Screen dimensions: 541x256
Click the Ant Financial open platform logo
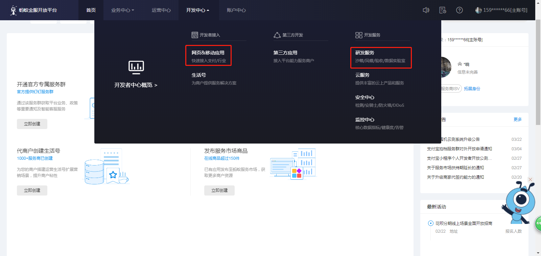33,10
